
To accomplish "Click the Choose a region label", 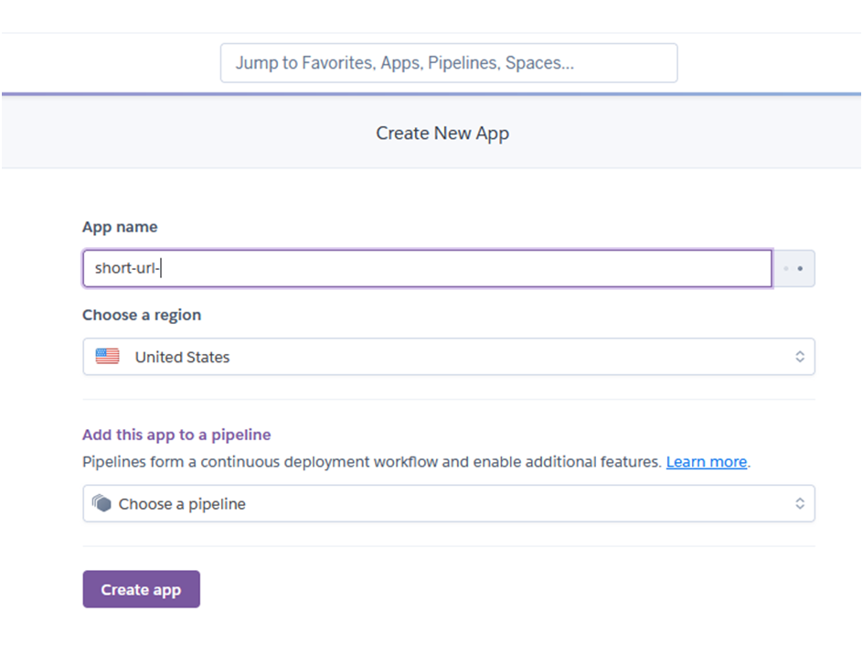I will pyautogui.click(x=142, y=315).
